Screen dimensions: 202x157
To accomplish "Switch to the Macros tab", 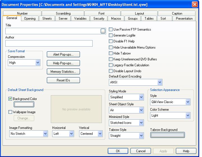I will coord(116,19).
